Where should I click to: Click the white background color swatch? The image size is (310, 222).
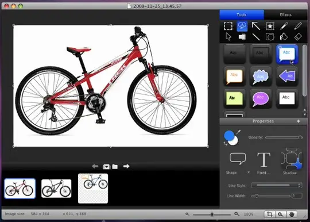(x=234, y=141)
